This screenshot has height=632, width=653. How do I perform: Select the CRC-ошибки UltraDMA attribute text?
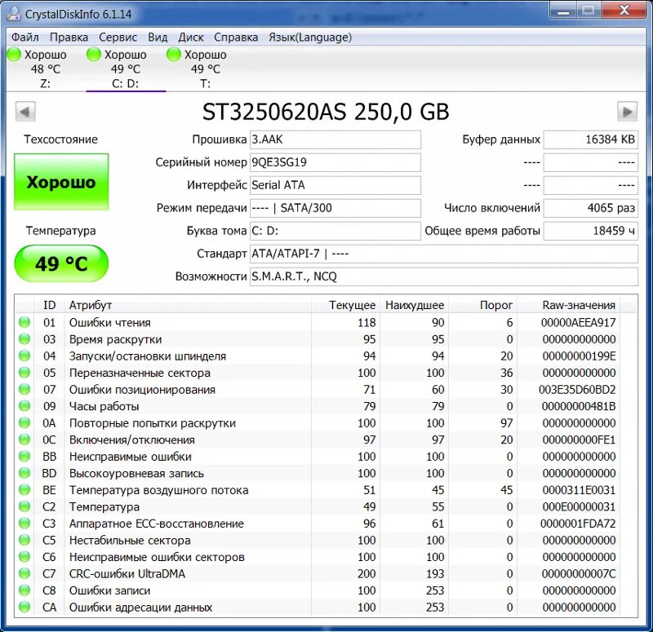(127, 574)
